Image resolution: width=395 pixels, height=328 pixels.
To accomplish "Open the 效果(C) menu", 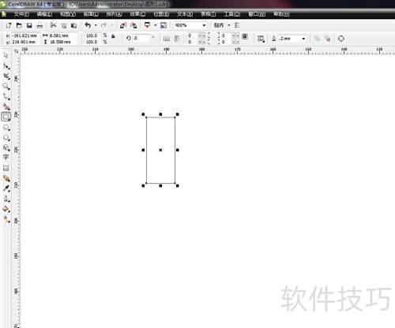I will pos(137,14).
